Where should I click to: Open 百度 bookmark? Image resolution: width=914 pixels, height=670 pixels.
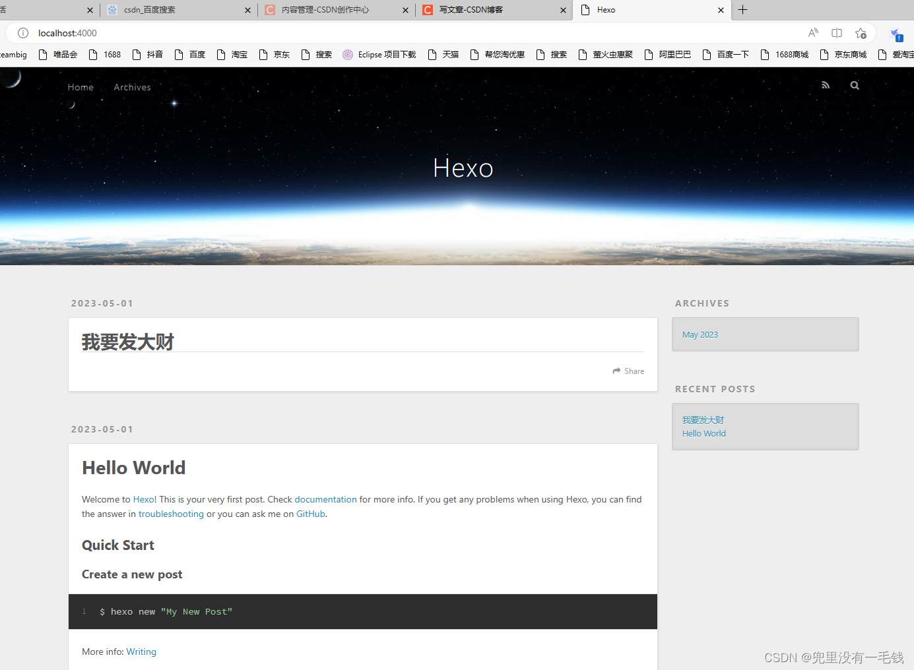click(190, 55)
